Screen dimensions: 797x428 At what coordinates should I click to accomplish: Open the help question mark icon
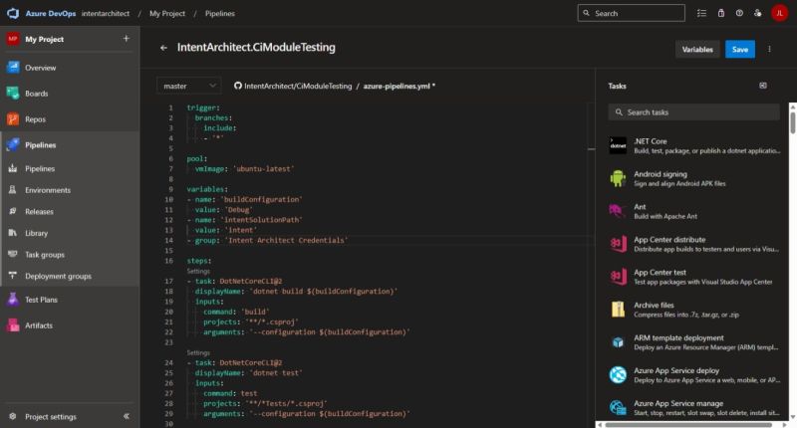(x=739, y=13)
